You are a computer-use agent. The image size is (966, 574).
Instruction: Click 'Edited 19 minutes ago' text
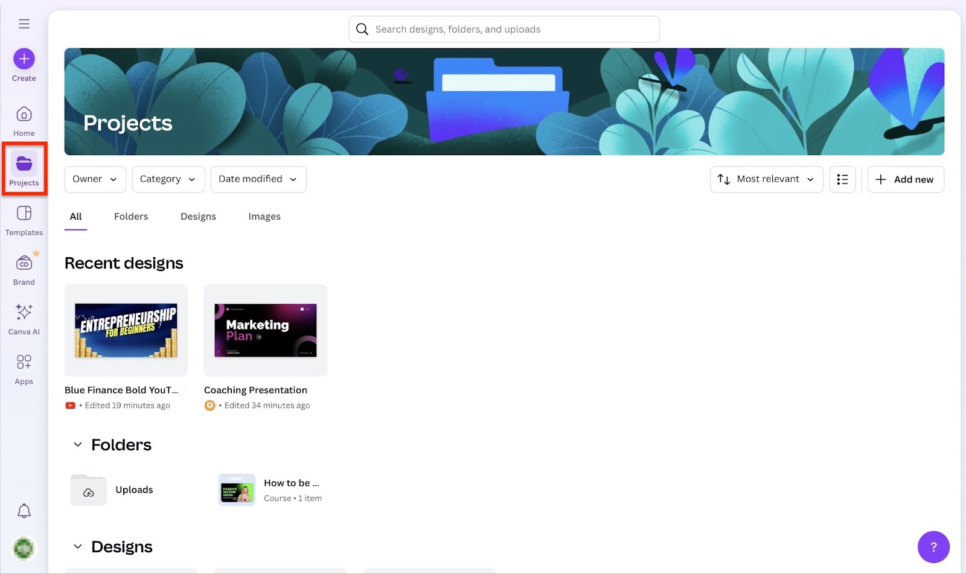pyautogui.click(x=127, y=406)
